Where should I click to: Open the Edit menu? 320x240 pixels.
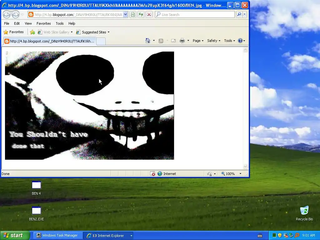click(x=17, y=23)
